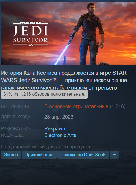Open the Похожа на Dark Souls tag
The height and width of the screenshot is (185, 136).
tap(83, 155)
